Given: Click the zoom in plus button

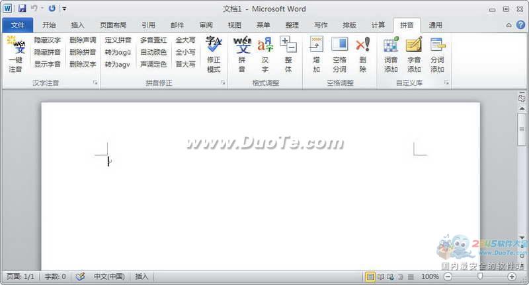Looking at the screenshot, I should (x=512, y=276).
